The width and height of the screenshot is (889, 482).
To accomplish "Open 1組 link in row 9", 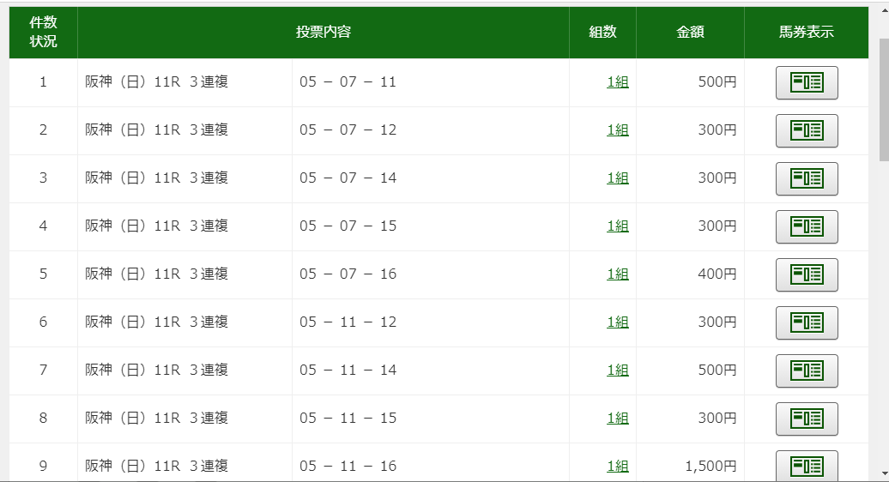I will pos(618,467).
